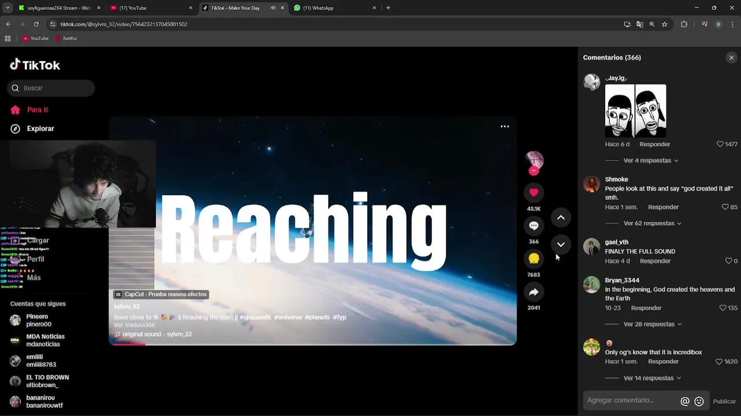
Task: Click the browser address bar
Action: [x=335, y=24]
